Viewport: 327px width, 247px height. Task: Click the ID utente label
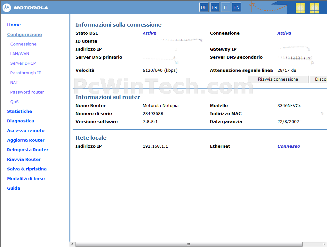[x=86, y=41]
